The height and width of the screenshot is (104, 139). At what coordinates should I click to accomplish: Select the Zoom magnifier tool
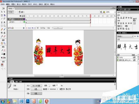(4, 43)
